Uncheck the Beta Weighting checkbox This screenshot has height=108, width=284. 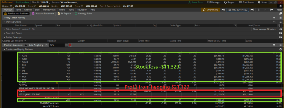coord(26,45)
